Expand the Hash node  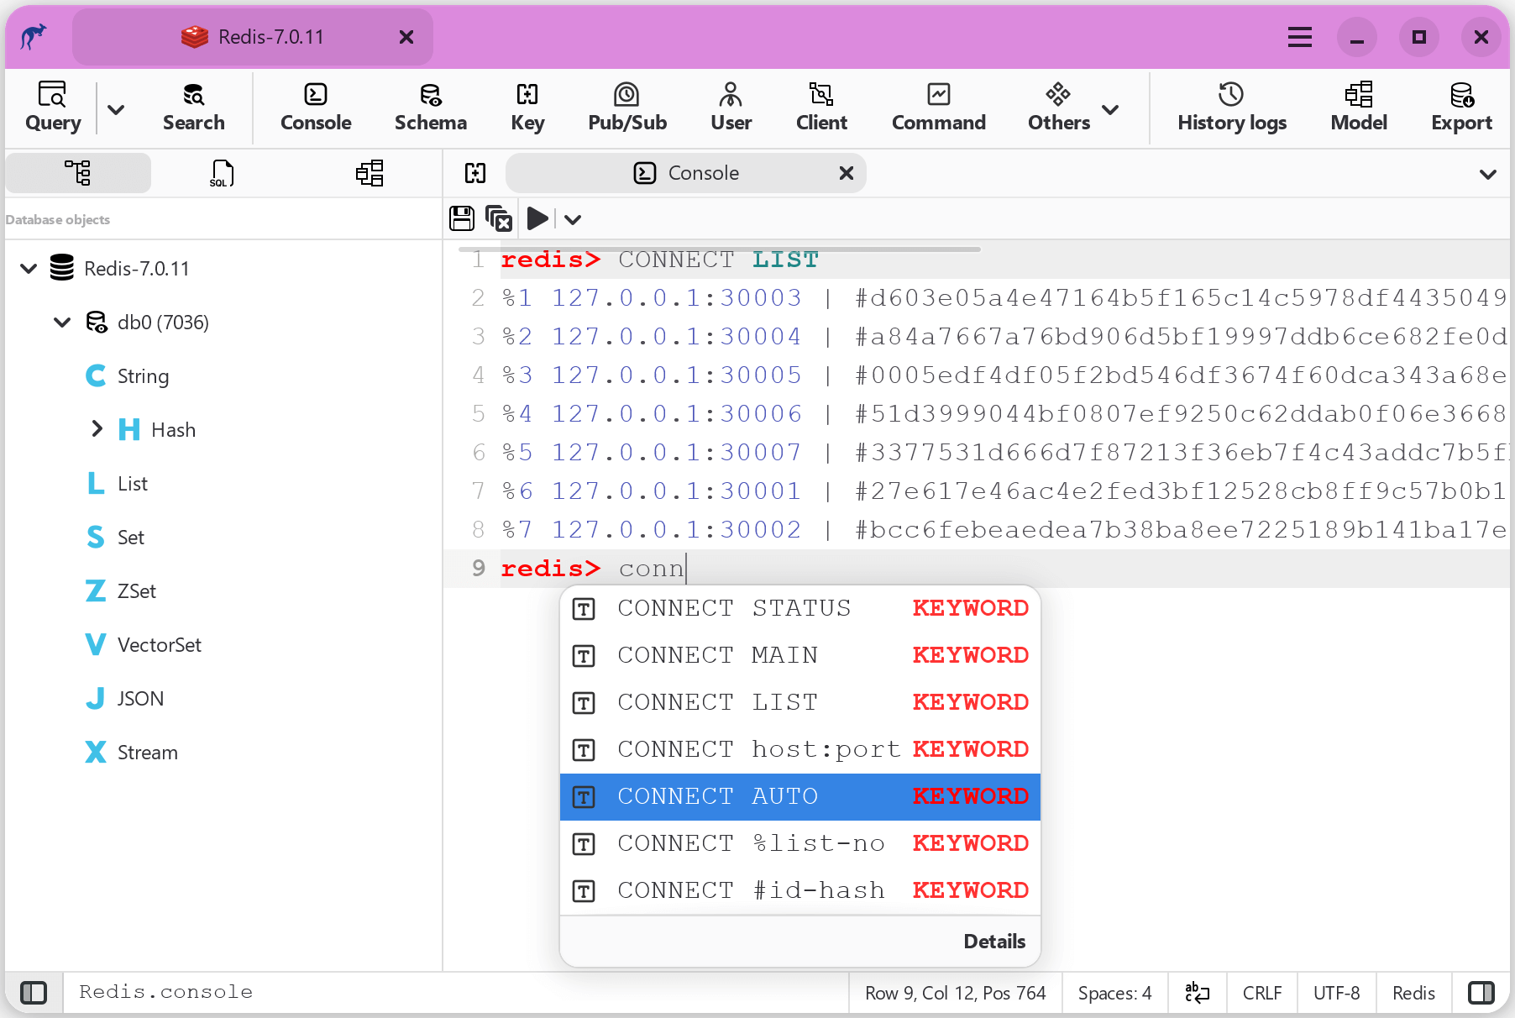pos(97,429)
